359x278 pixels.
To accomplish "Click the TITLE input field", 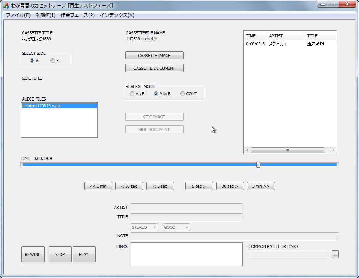I will coord(186,217).
